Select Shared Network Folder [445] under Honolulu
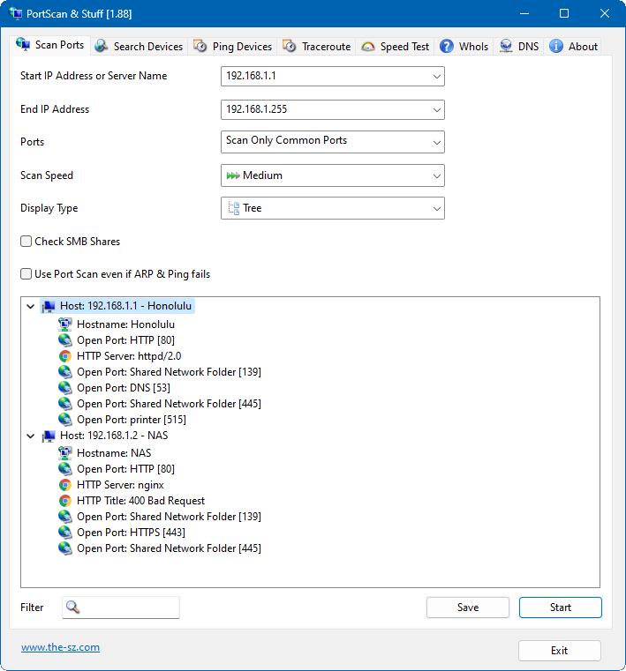This screenshot has width=626, height=671. tap(169, 404)
